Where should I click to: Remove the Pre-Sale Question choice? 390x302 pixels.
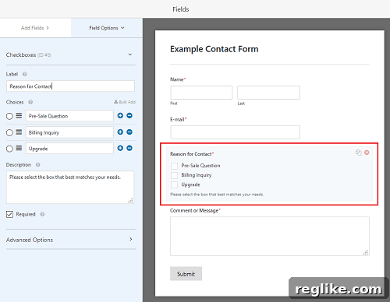point(129,116)
